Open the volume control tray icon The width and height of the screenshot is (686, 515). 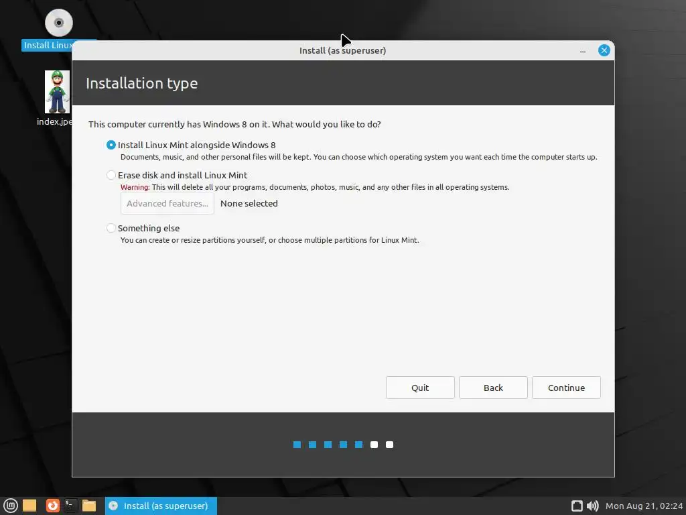click(592, 506)
